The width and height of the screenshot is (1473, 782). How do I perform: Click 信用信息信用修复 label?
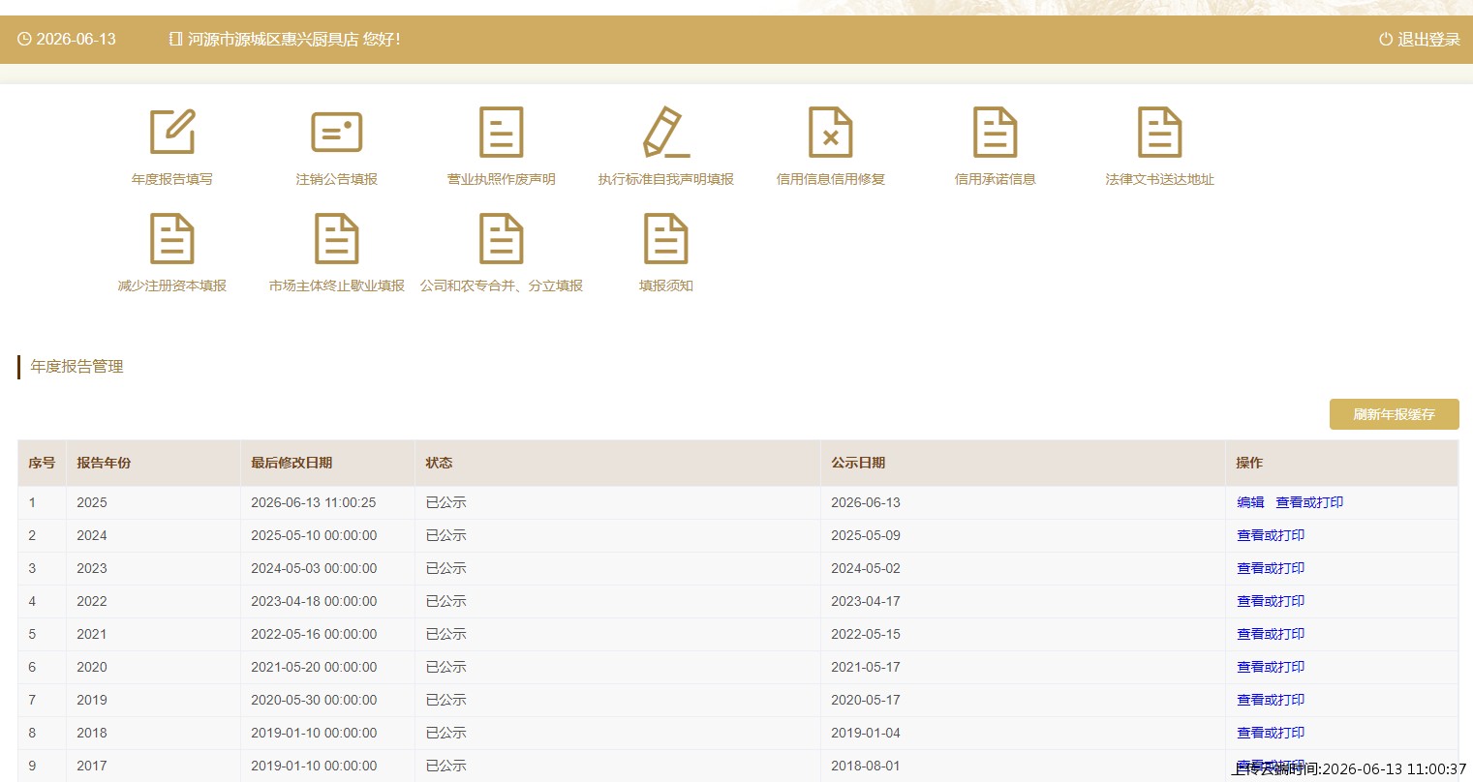[x=831, y=179]
